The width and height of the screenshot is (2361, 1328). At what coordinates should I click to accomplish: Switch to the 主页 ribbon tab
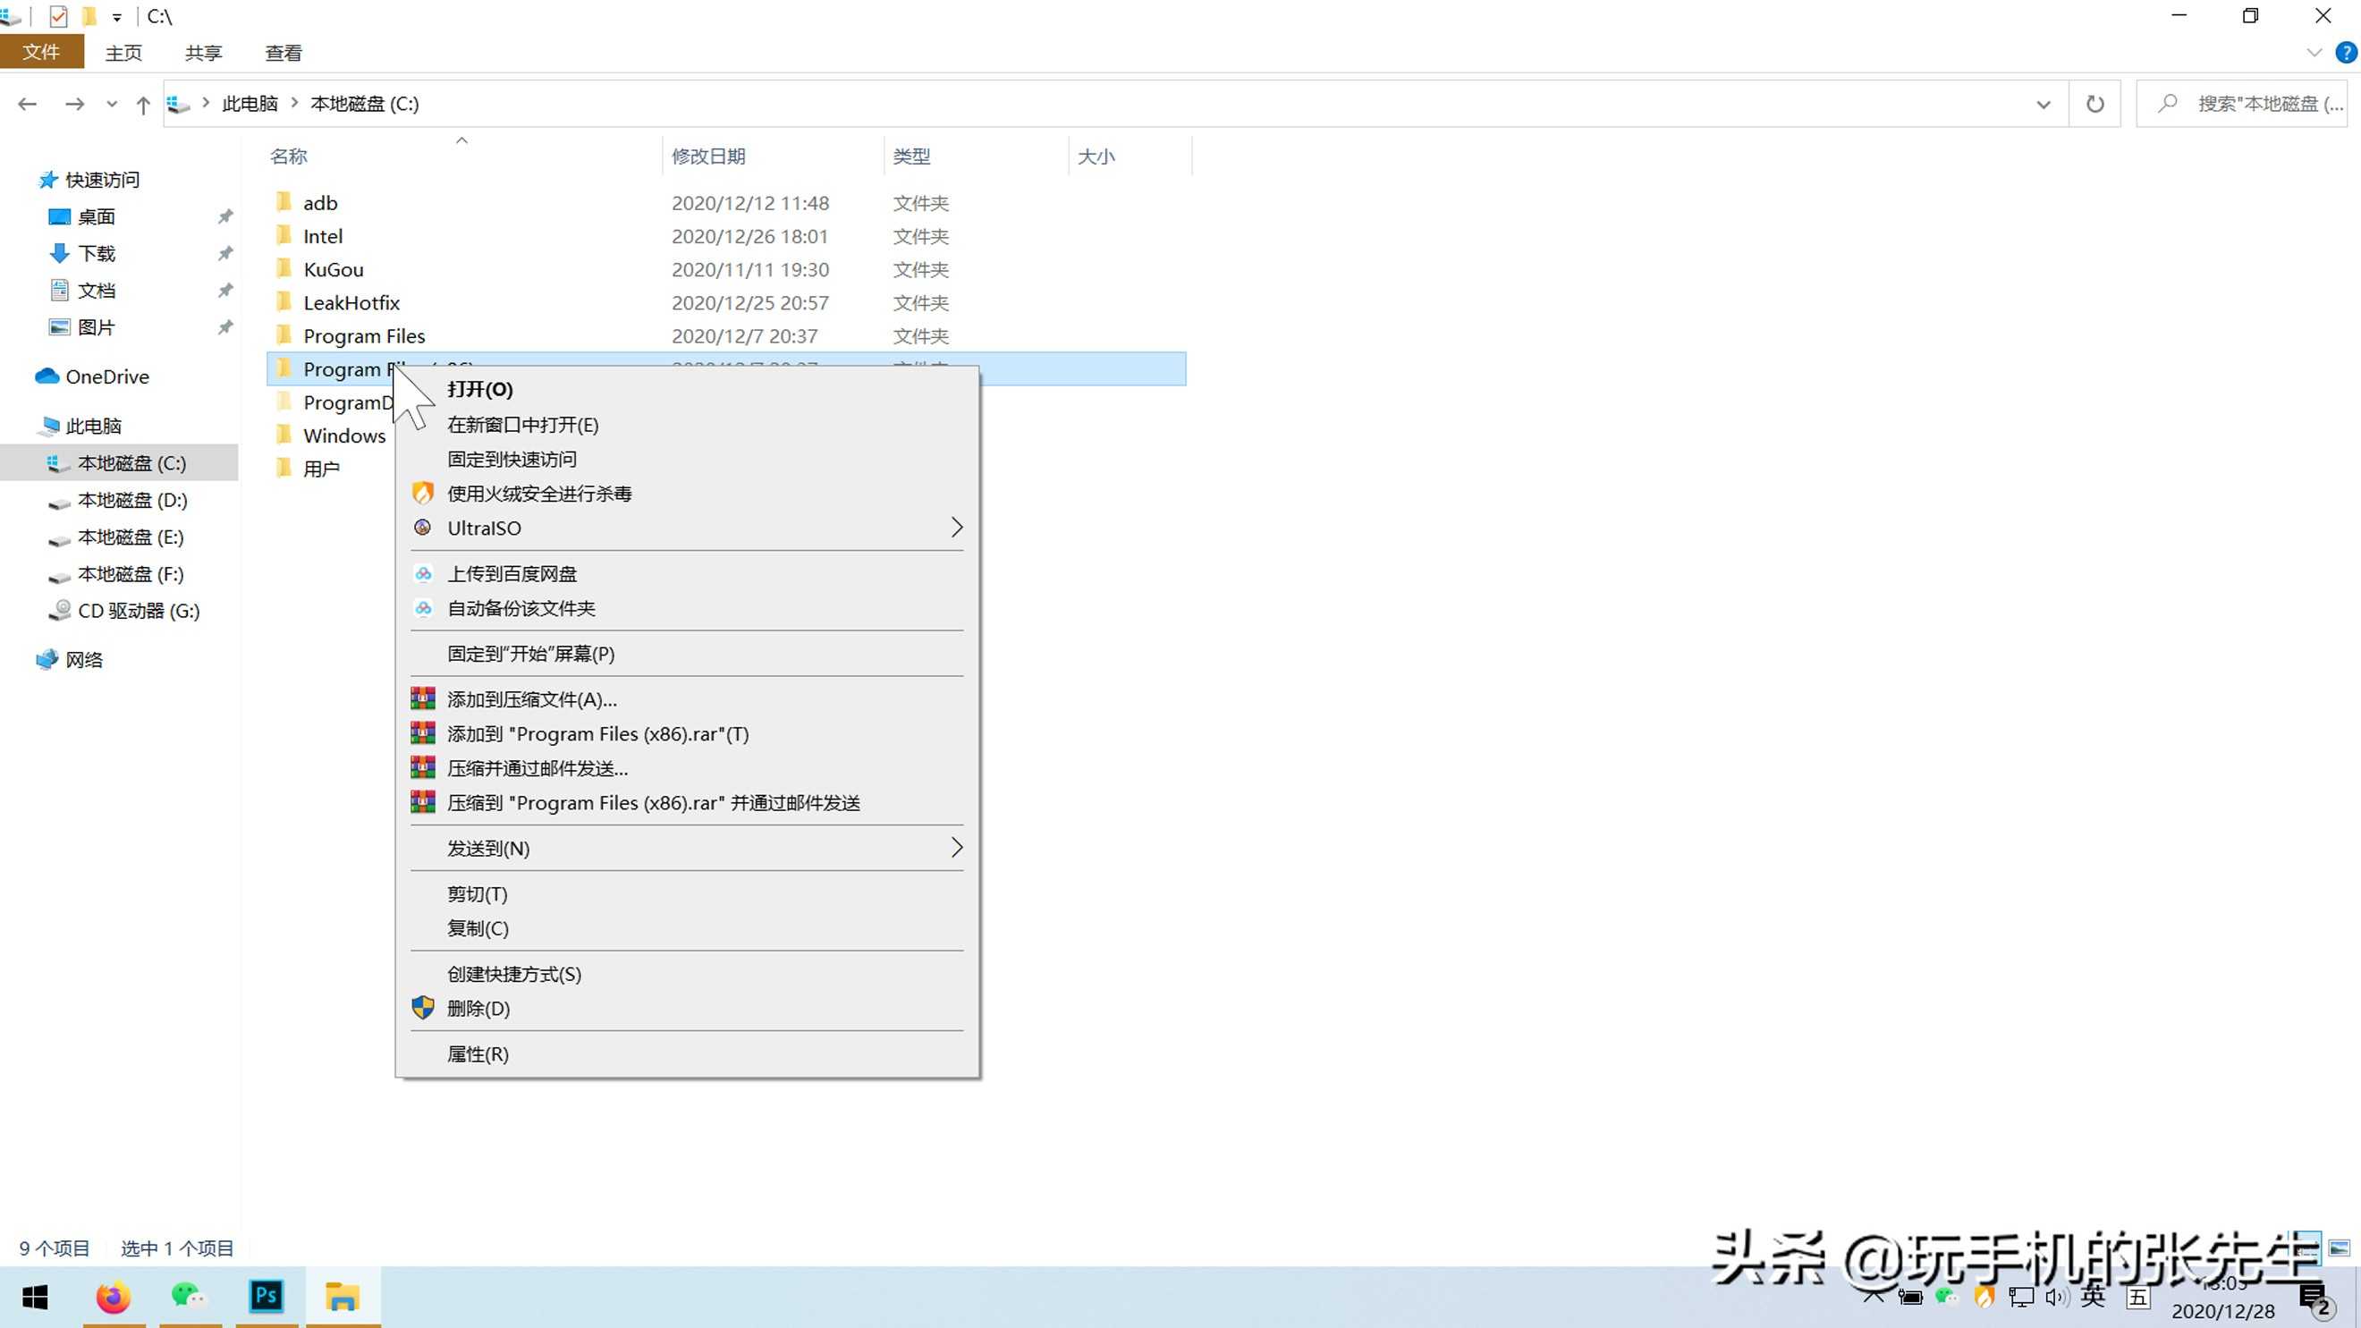tap(123, 53)
